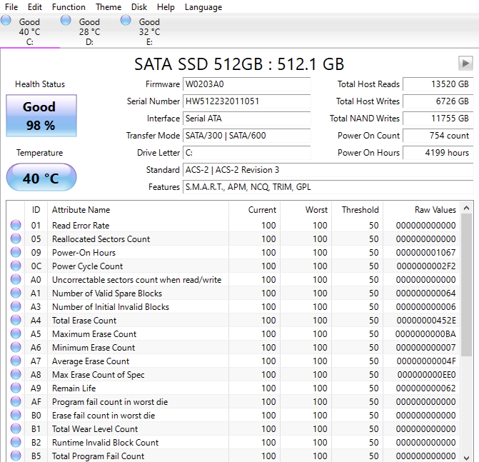Click status orb of Read Error Rate row
Viewport: 479px width, 462px height.
point(16,225)
